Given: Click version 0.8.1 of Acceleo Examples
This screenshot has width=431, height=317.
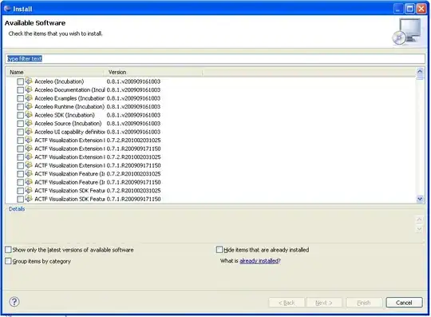Looking at the screenshot, I should coord(133,98).
